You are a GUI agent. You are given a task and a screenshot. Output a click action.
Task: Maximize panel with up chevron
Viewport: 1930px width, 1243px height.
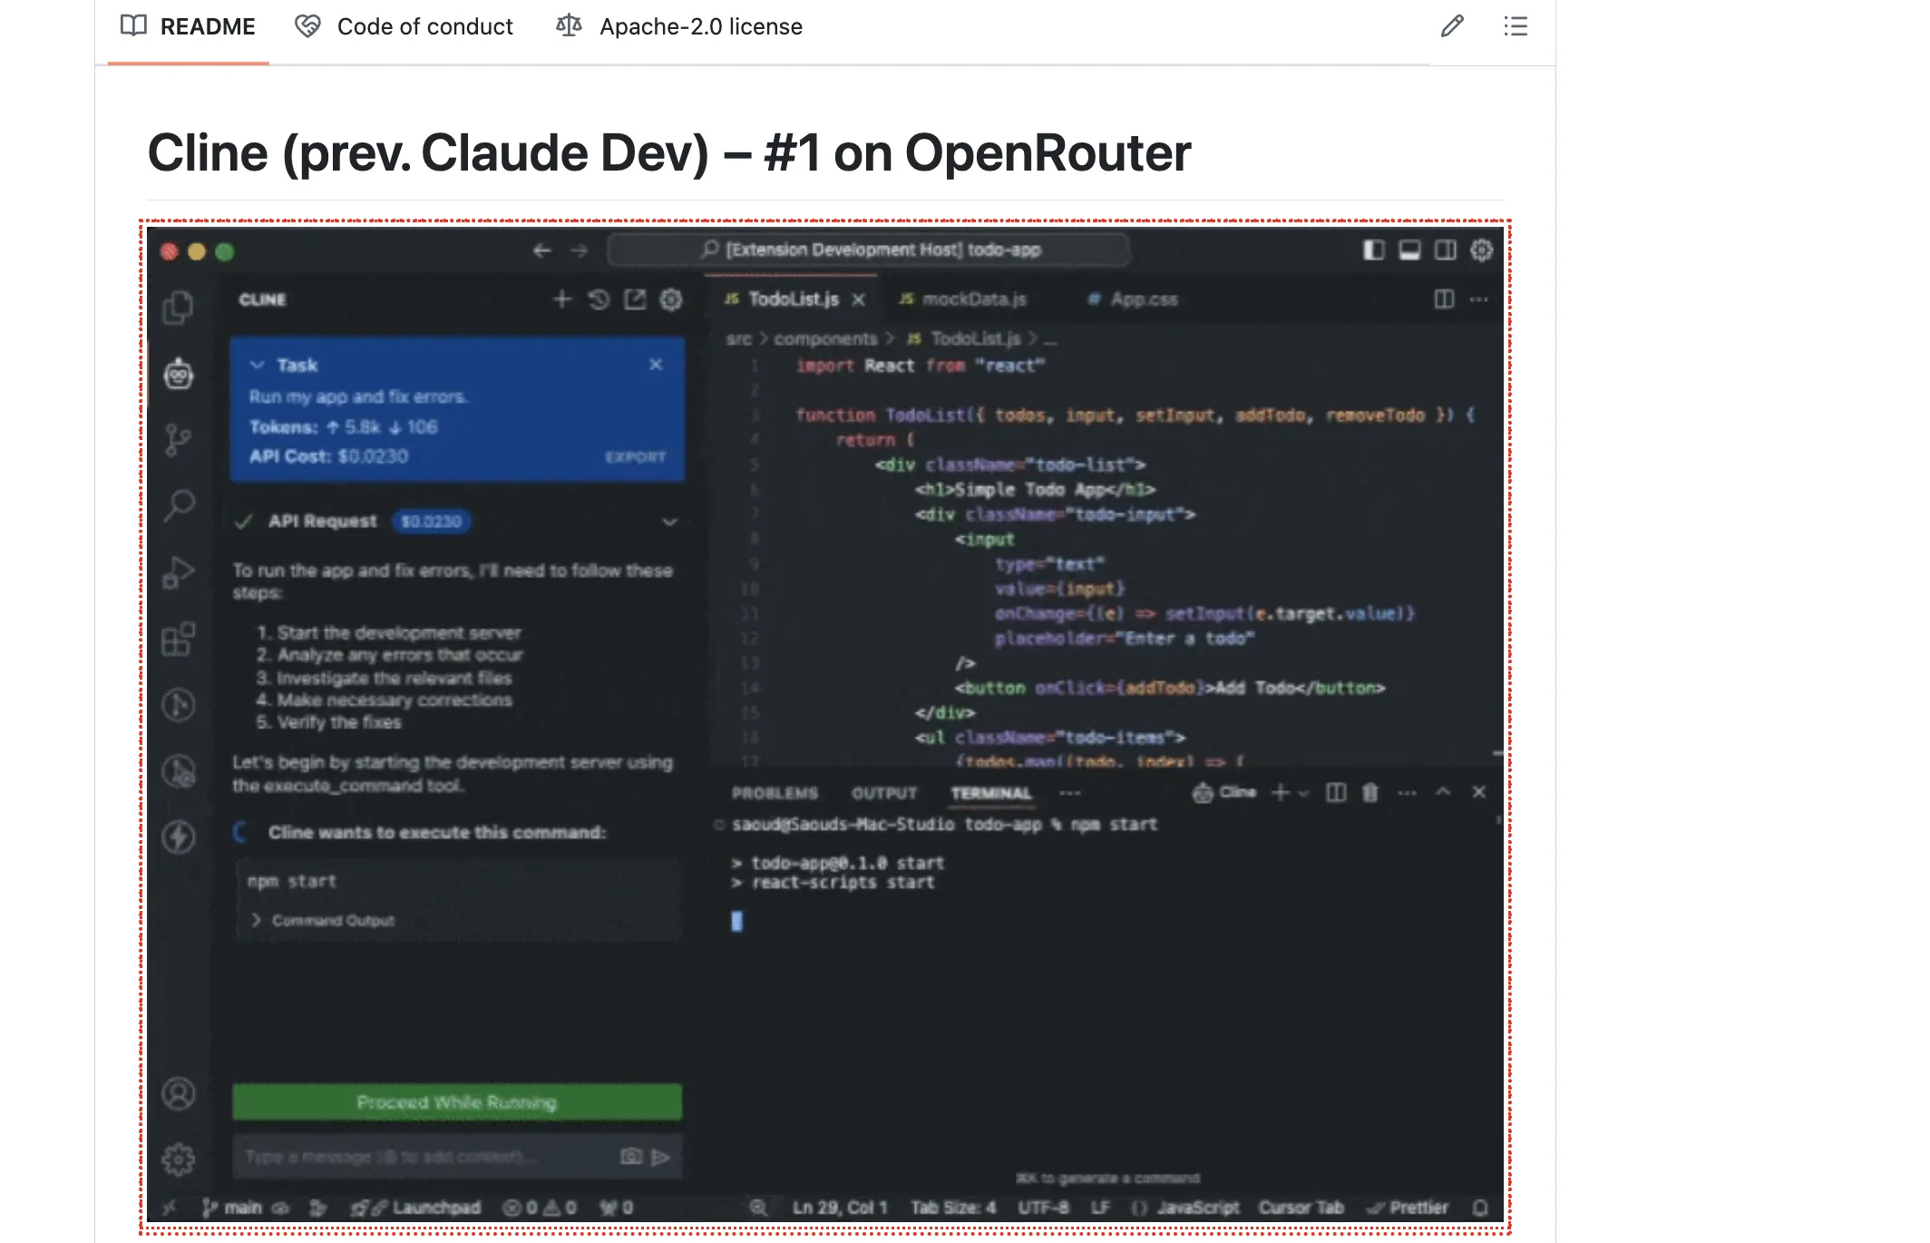[1443, 792]
